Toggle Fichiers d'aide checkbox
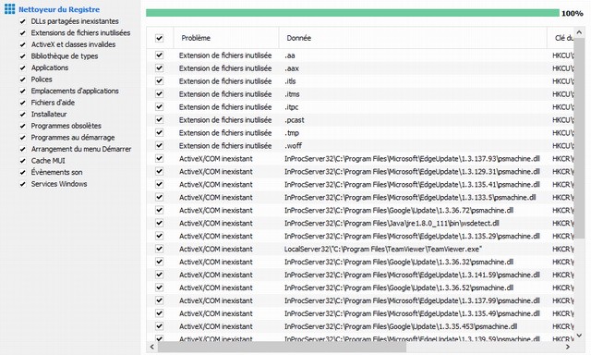Viewport: 591px width, 355px height. (22, 103)
